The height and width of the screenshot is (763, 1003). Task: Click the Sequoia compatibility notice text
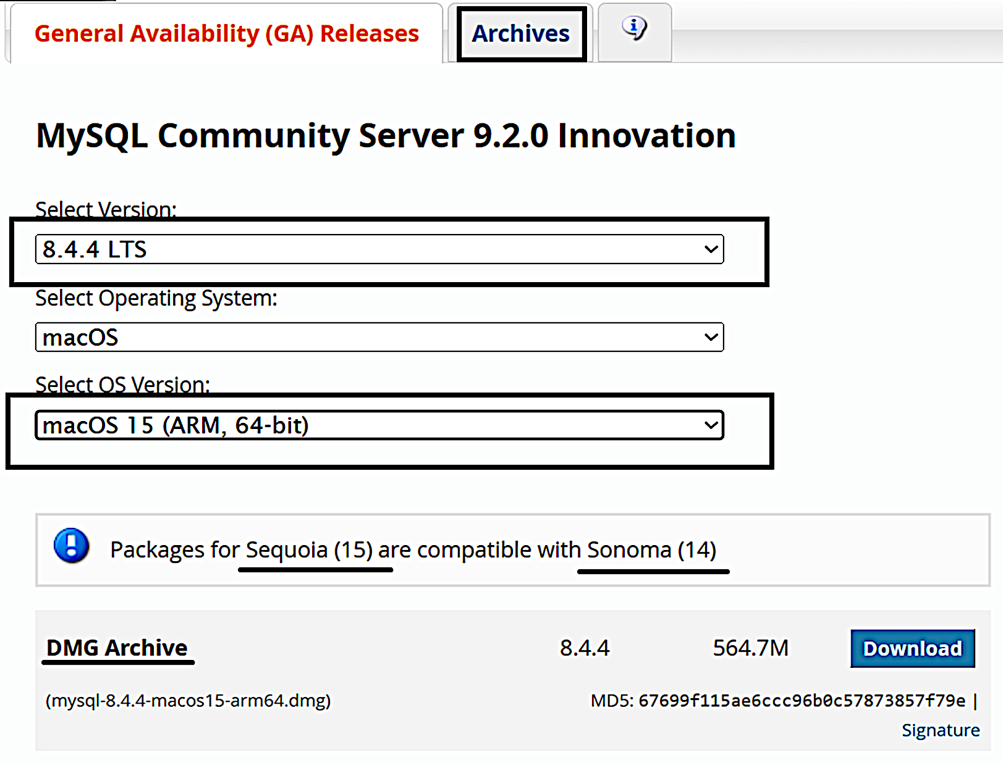(413, 549)
